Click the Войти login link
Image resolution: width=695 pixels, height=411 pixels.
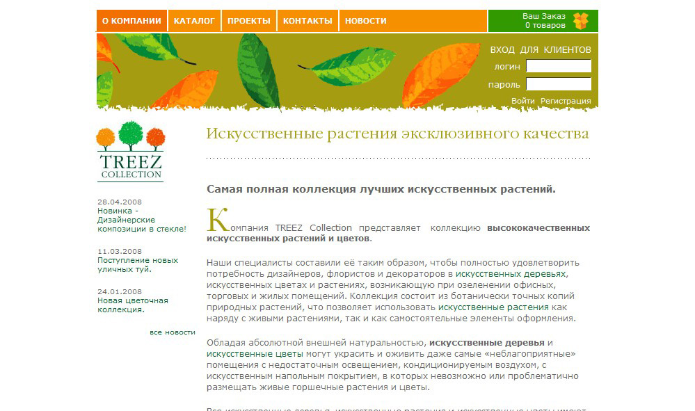(523, 101)
